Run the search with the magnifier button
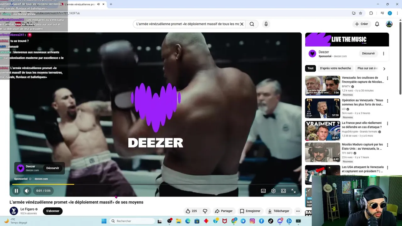The height and width of the screenshot is (226, 402). [x=252, y=24]
